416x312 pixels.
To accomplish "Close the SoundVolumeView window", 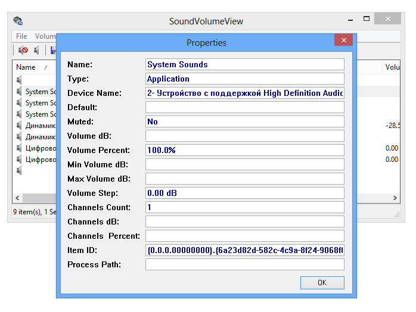I will pos(387,19).
